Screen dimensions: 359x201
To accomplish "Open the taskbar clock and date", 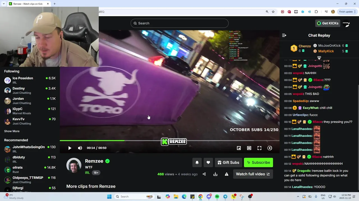I will [345, 197].
